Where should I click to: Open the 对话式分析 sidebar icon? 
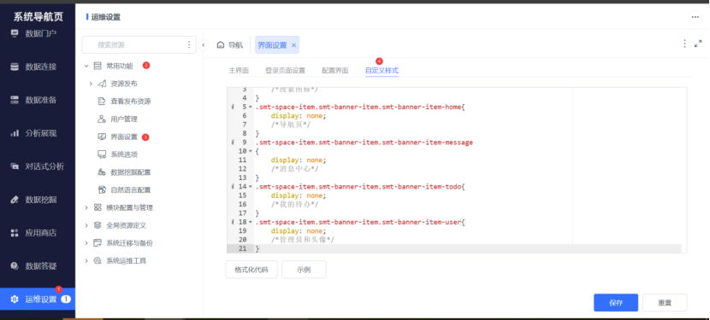coord(15,166)
